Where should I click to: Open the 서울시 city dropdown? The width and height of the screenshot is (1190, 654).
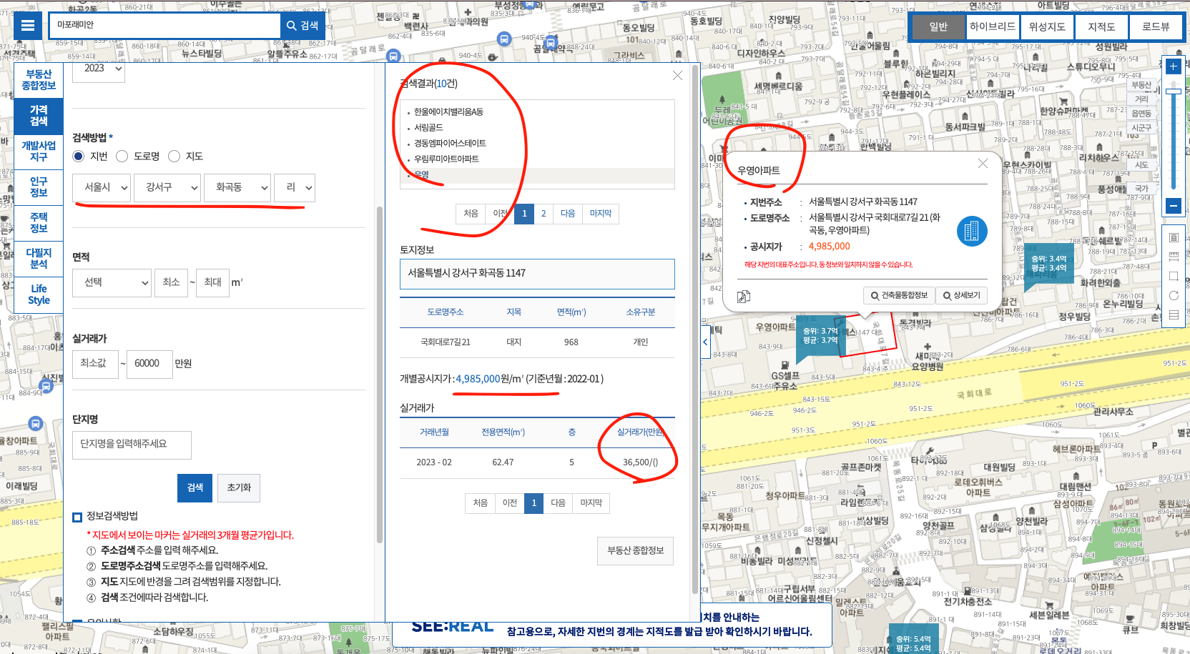click(102, 187)
